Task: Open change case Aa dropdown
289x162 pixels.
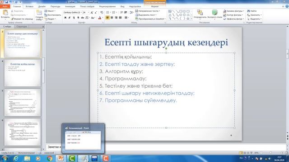Action: point(93,18)
